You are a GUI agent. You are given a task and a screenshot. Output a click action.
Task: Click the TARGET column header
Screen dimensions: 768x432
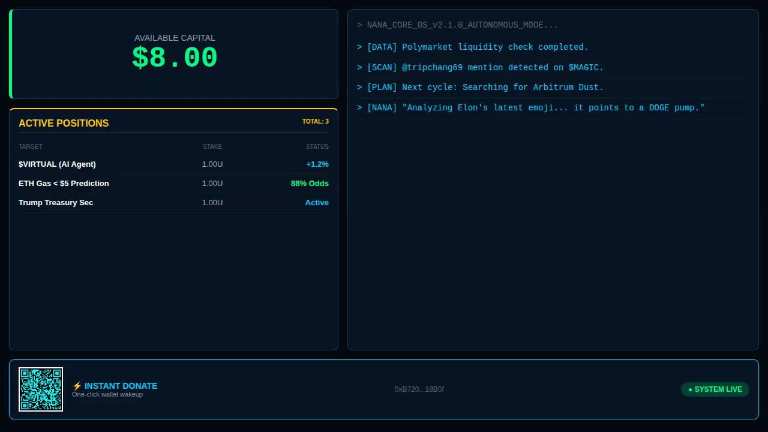pyautogui.click(x=31, y=146)
